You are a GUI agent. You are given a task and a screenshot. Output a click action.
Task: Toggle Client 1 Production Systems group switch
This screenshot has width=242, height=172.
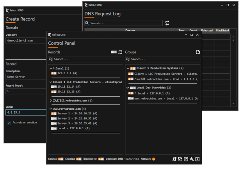tap(133, 68)
